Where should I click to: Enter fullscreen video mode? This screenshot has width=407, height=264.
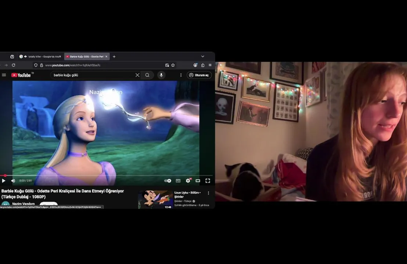(208, 180)
